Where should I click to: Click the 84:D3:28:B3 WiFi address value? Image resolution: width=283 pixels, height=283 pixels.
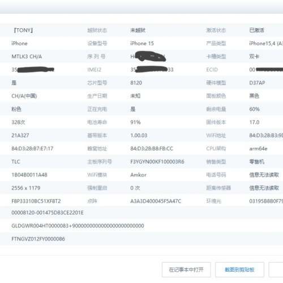click(x=266, y=135)
